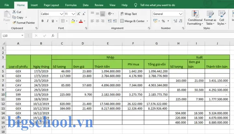Open the Clipboard dialog launcher
Image resolution: width=234 pixels, height=134 pixels.
pyautogui.click(x=36, y=28)
